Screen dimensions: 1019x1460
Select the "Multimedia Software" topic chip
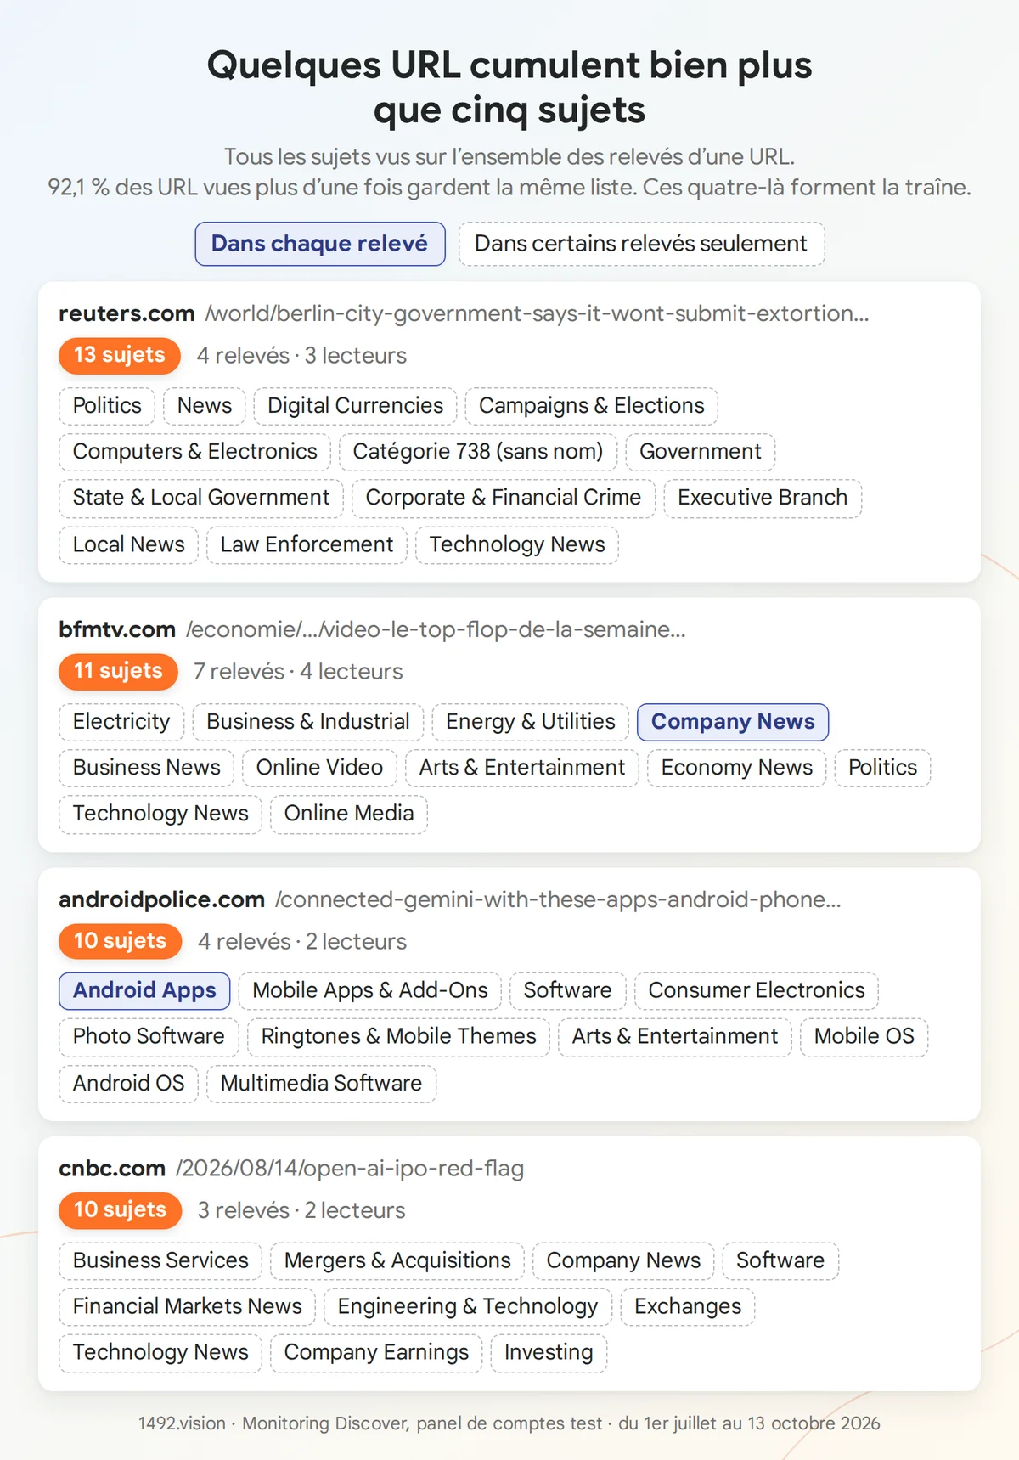(321, 1084)
